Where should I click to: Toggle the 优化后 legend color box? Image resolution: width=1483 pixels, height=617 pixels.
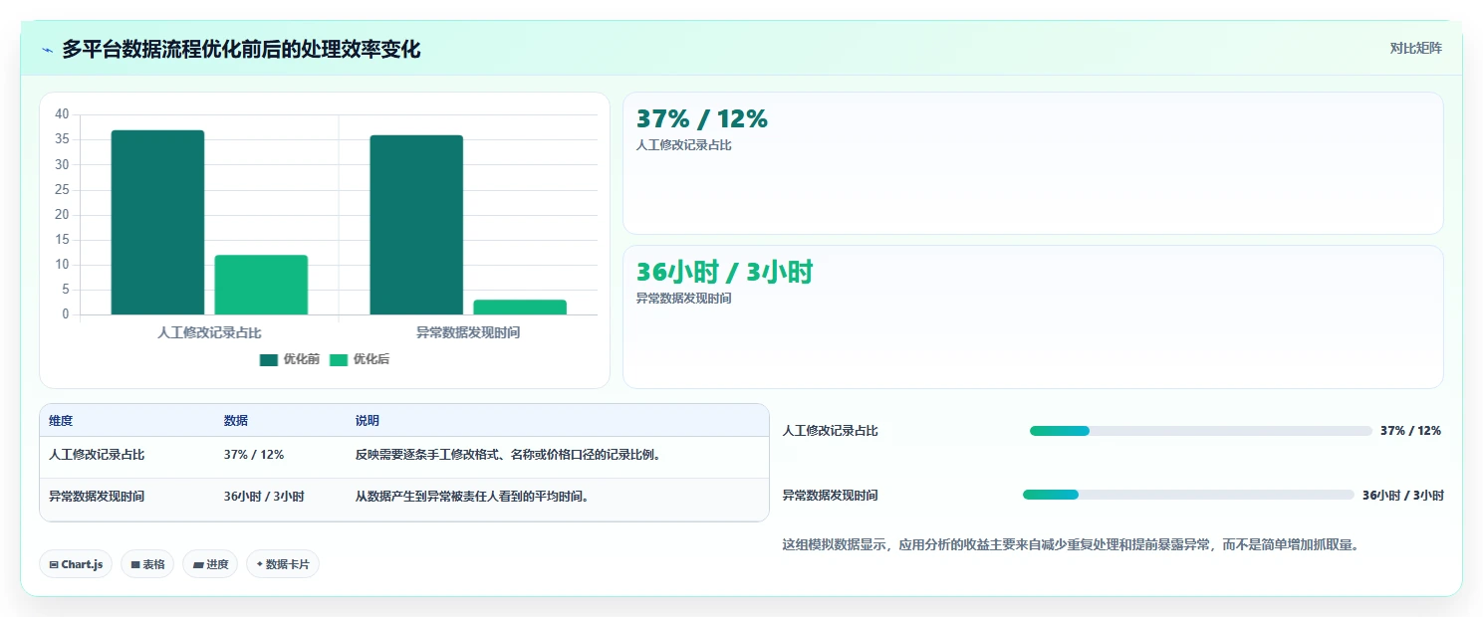(x=339, y=359)
